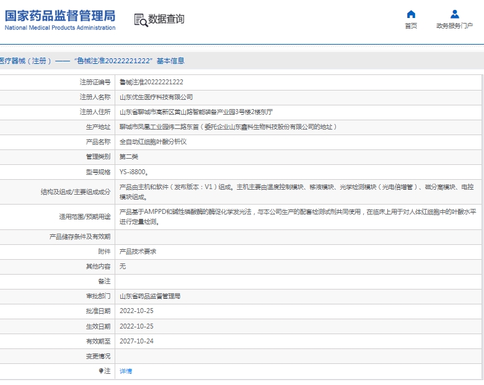
Task: Click the 变更情况 label
Action: [x=98, y=356]
